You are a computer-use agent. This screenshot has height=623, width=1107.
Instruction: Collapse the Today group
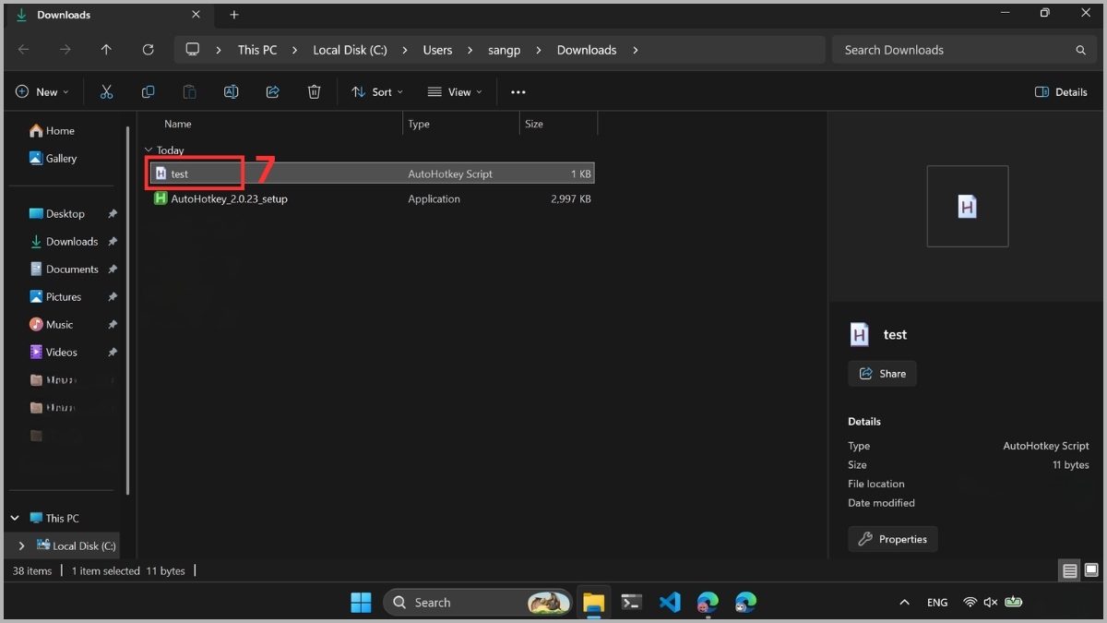[x=149, y=150]
